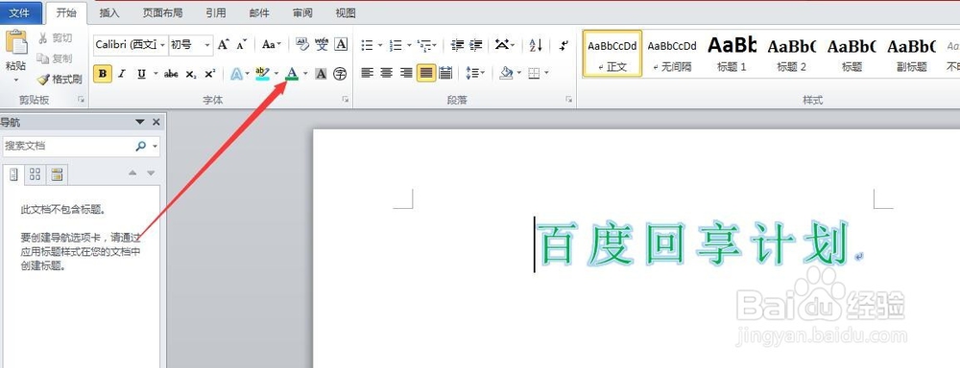Switch to the 页面布局 (Page Layout) tab

(x=162, y=12)
